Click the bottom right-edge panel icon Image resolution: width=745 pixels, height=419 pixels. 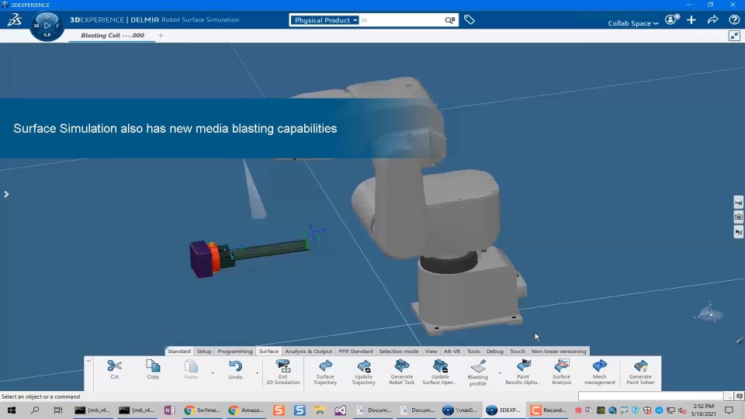pyautogui.click(x=738, y=232)
